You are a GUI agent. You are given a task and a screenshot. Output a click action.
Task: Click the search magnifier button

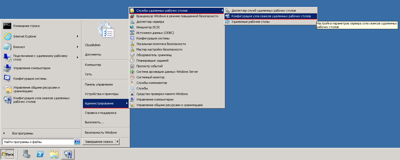click(x=77, y=142)
